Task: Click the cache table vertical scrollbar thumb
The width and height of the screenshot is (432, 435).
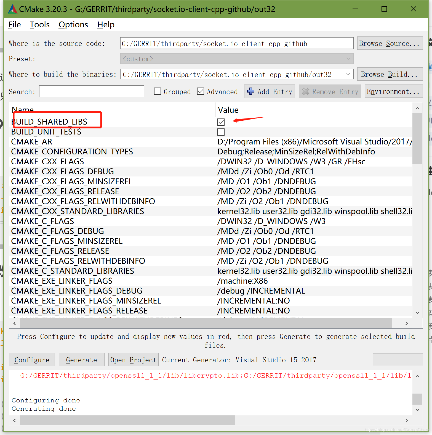Action: click(x=417, y=138)
